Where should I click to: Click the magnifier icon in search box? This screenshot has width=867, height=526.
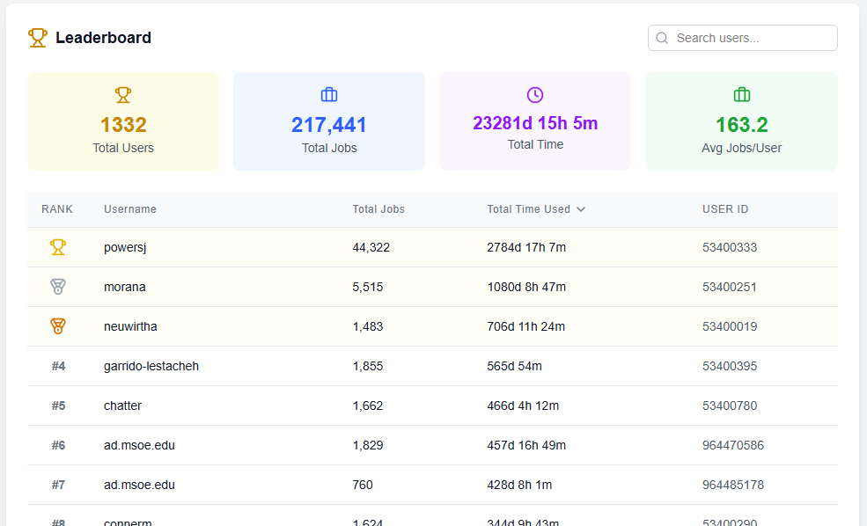click(x=663, y=38)
